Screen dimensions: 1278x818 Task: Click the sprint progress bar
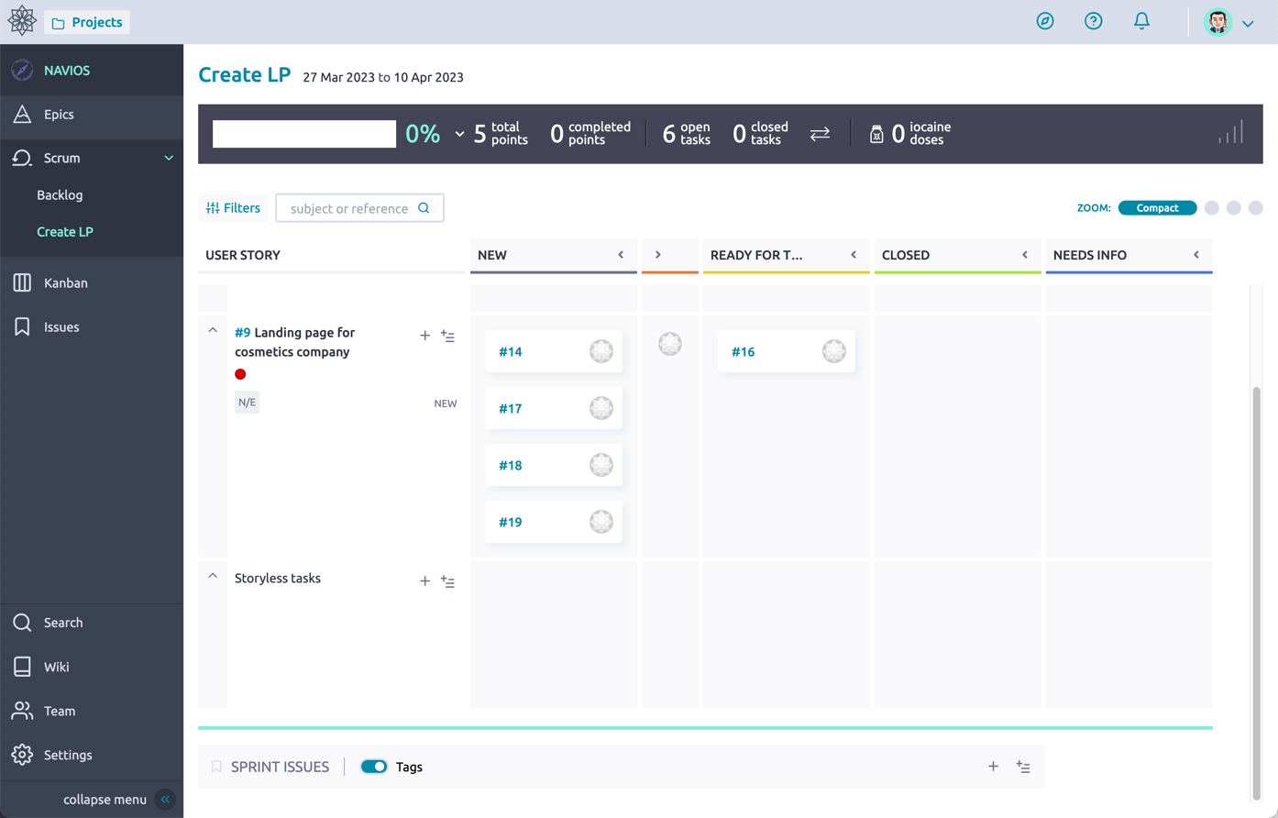click(x=304, y=134)
